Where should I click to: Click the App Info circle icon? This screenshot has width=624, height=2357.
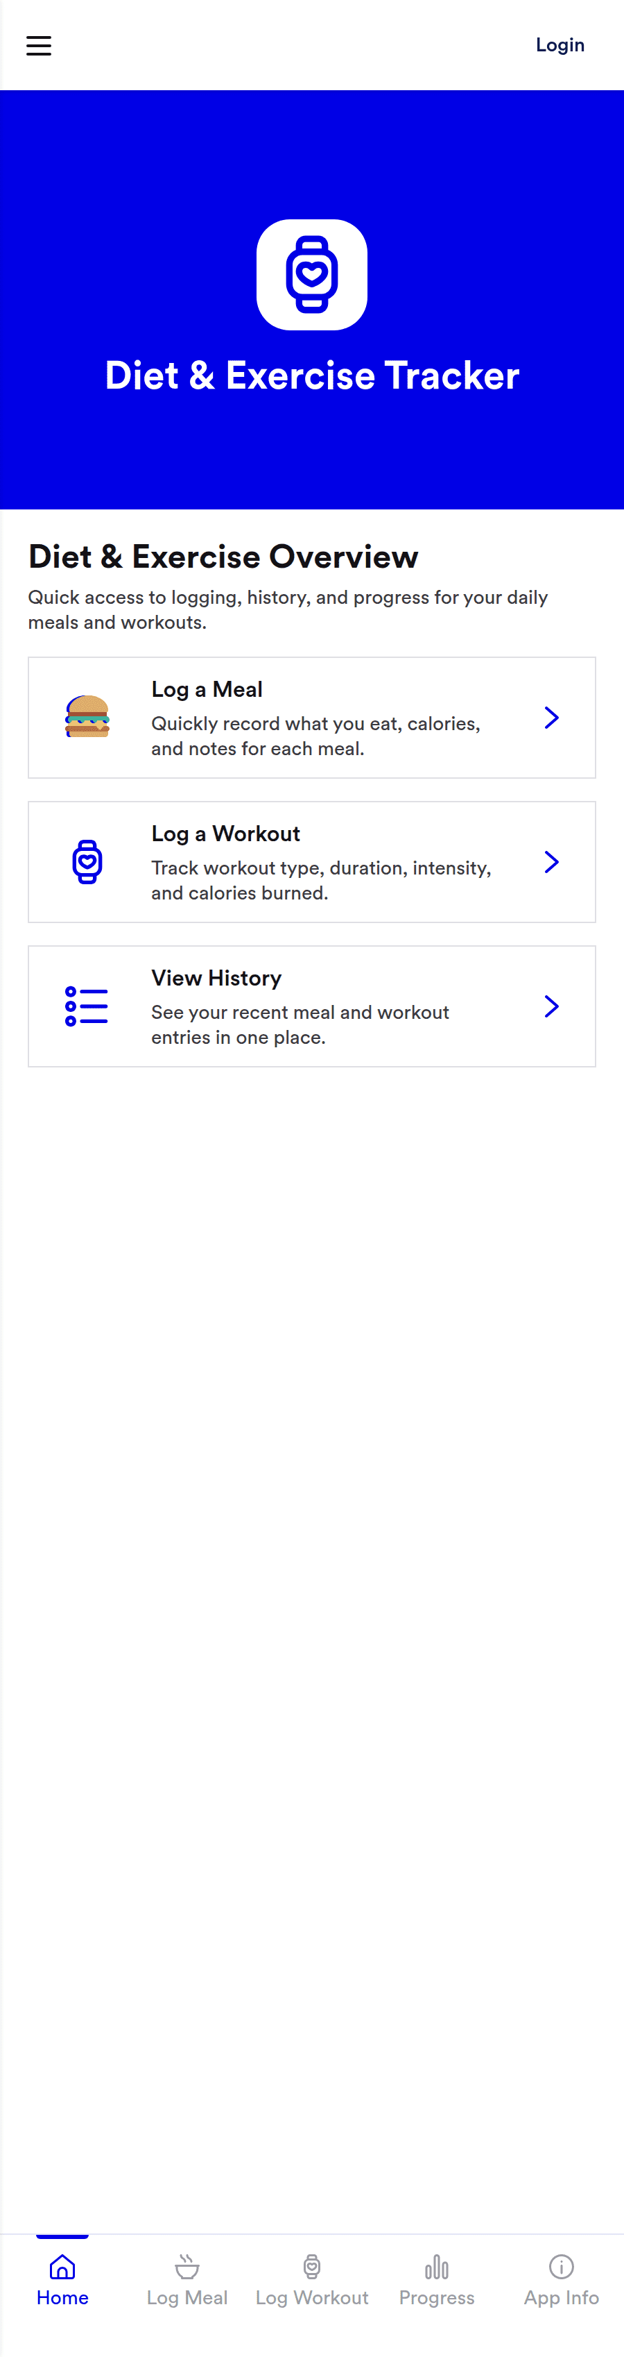coord(561,2266)
